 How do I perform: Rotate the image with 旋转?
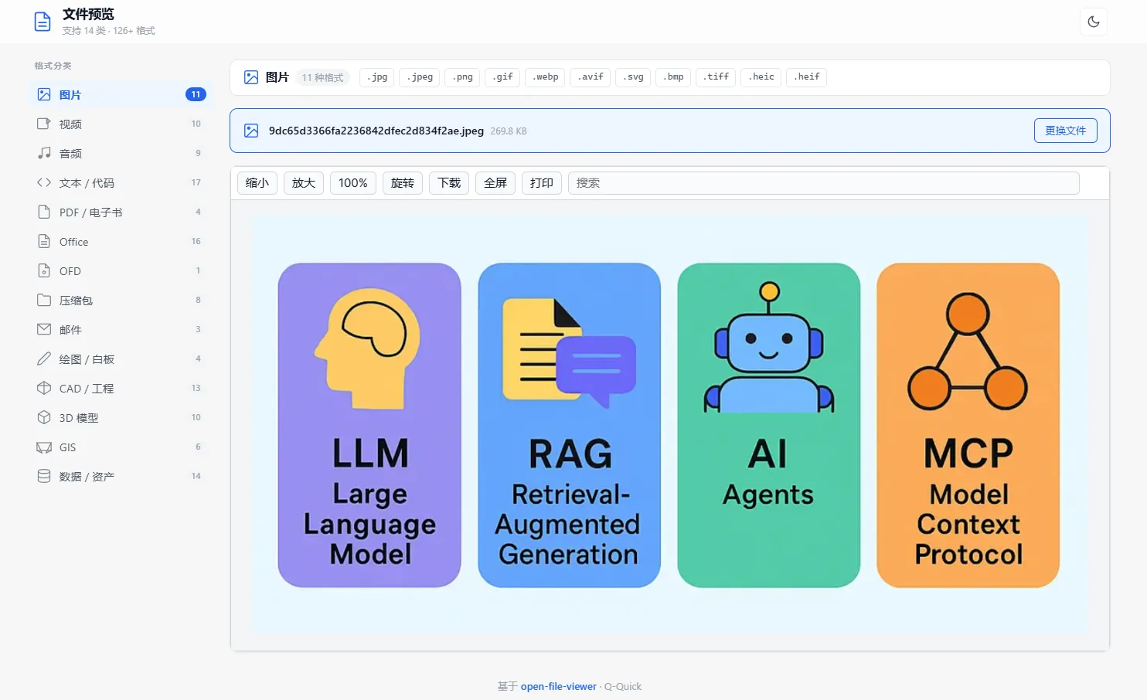click(403, 183)
